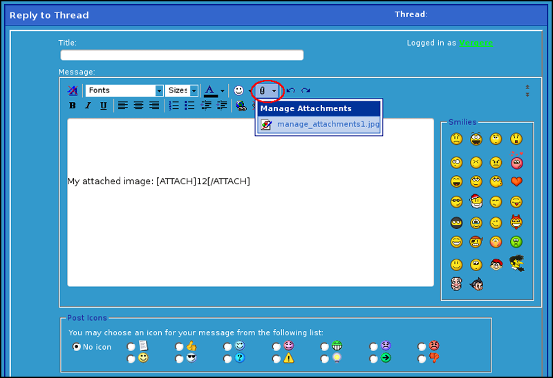Open the text color picker arrow
Viewport: 553px width, 378px height.
click(x=223, y=91)
